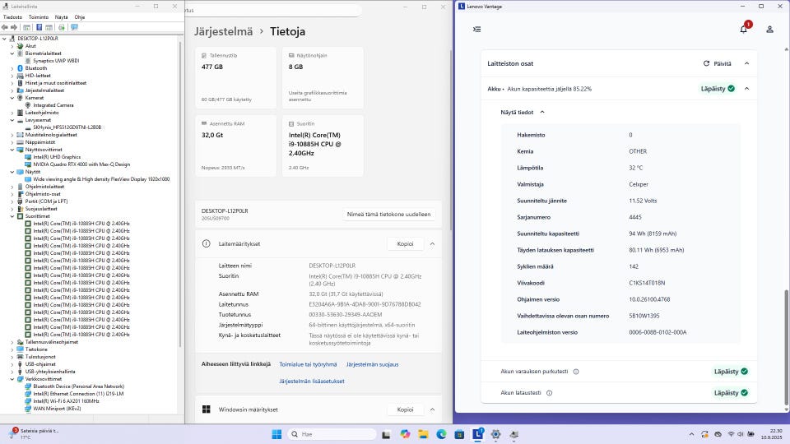The width and height of the screenshot is (790, 444).
Task: Click the info icon next to Akun varauksen purkutesti
Action: click(576, 372)
